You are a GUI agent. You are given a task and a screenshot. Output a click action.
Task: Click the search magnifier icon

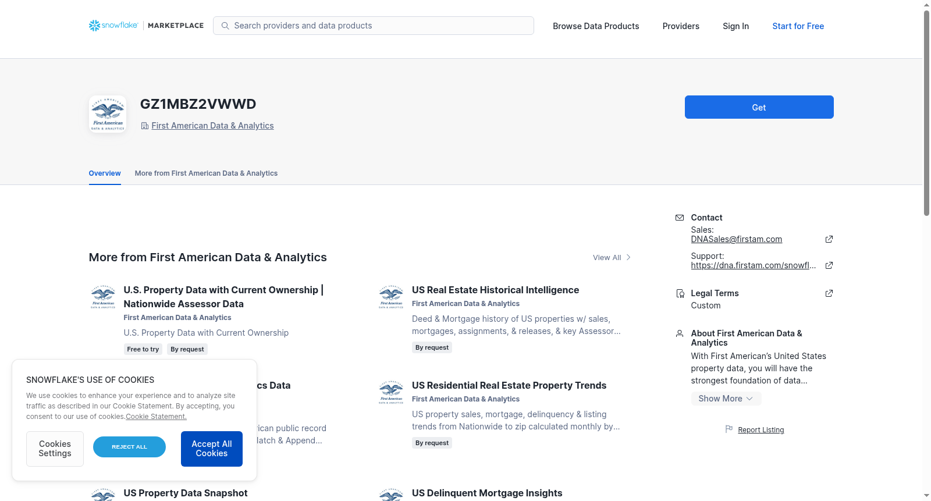pyautogui.click(x=225, y=26)
